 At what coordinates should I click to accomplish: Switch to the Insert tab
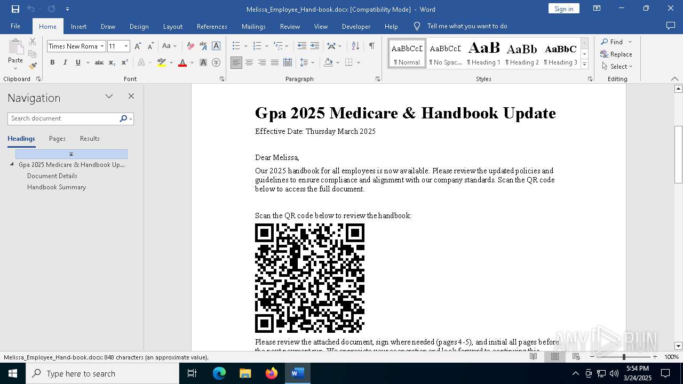click(78, 26)
